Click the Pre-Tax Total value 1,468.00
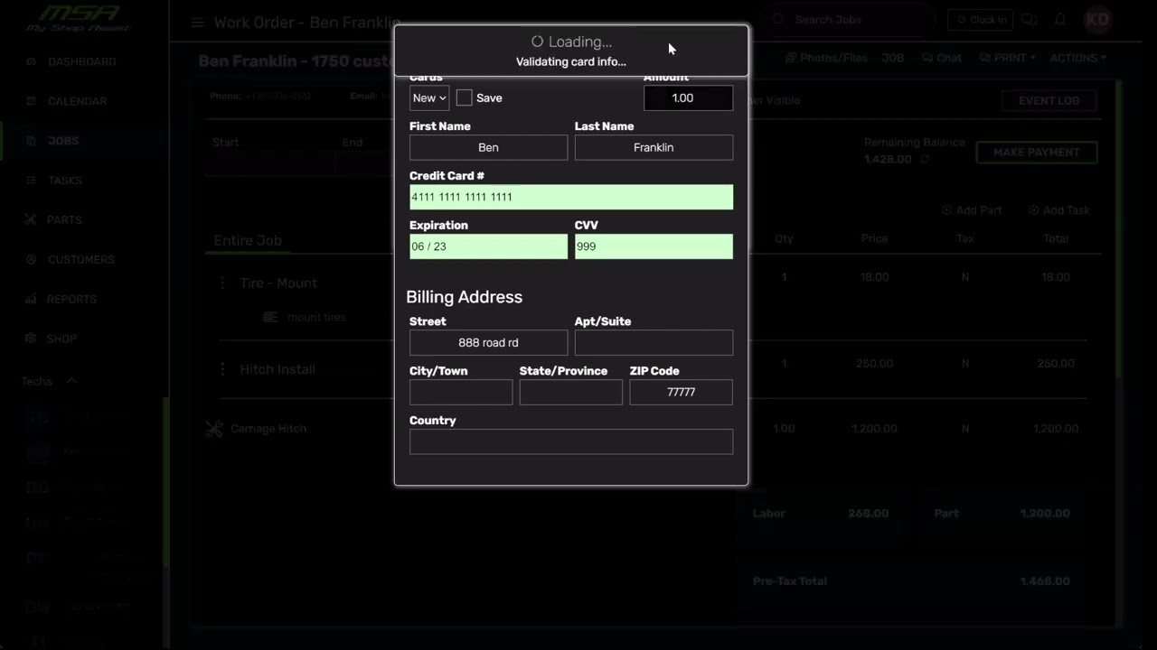1157x650 pixels. coord(1045,581)
